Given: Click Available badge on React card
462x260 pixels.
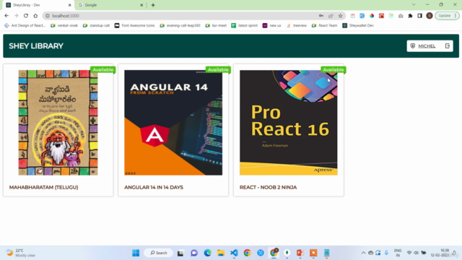Looking at the screenshot, I should pos(334,69).
